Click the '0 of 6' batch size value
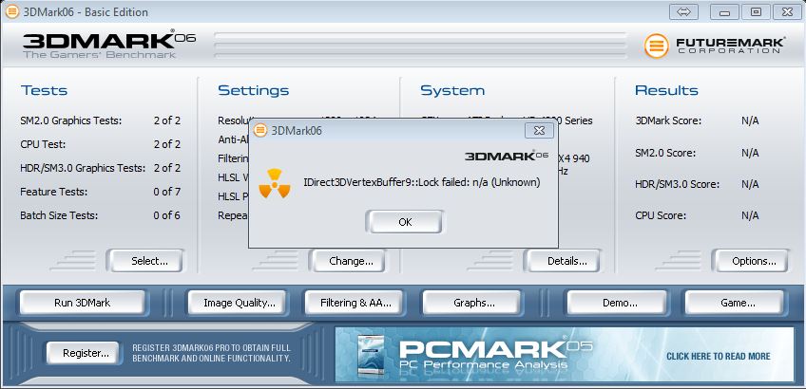The height and width of the screenshot is (389, 806). click(167, 215)
